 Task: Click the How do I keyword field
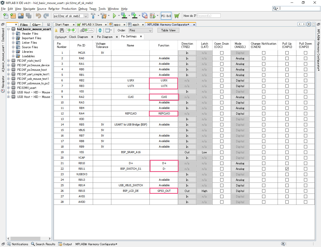click(x=209, y=16)
